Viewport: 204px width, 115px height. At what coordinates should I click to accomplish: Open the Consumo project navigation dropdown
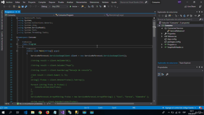point(30,15)
